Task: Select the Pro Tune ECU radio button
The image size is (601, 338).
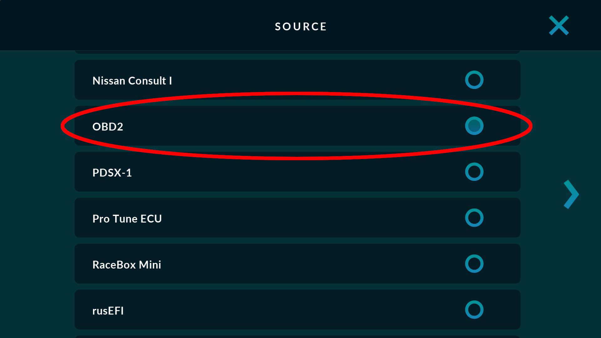Action: tap(474, 218)
